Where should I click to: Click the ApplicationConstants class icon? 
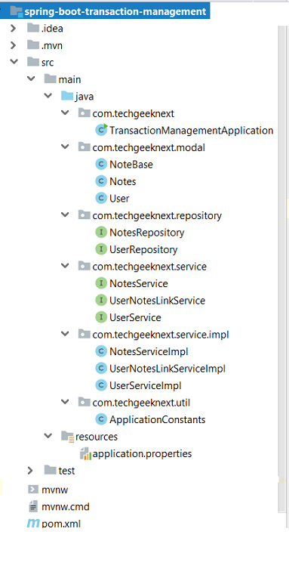pos(101,419)
